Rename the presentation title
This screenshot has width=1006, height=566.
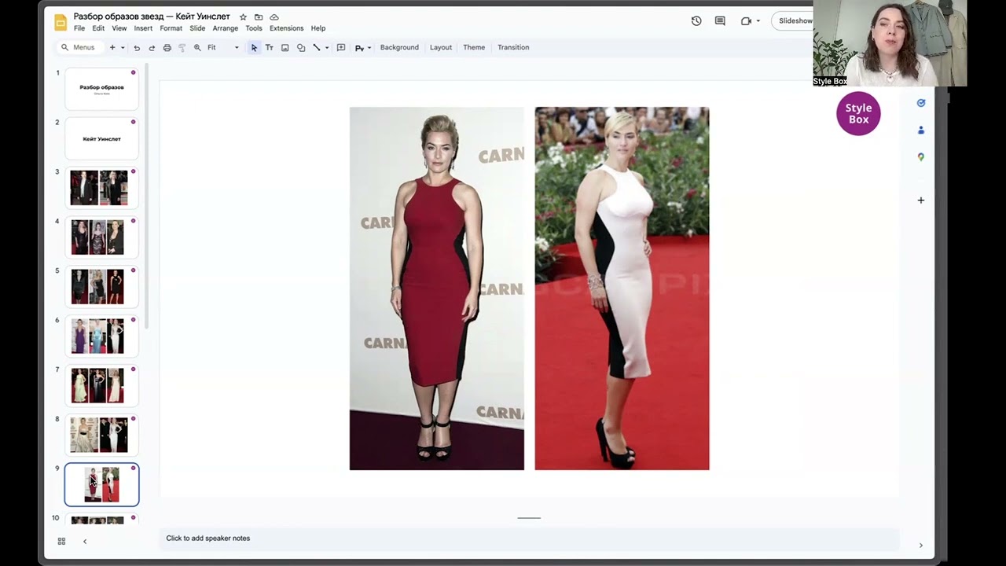(152, 17)
